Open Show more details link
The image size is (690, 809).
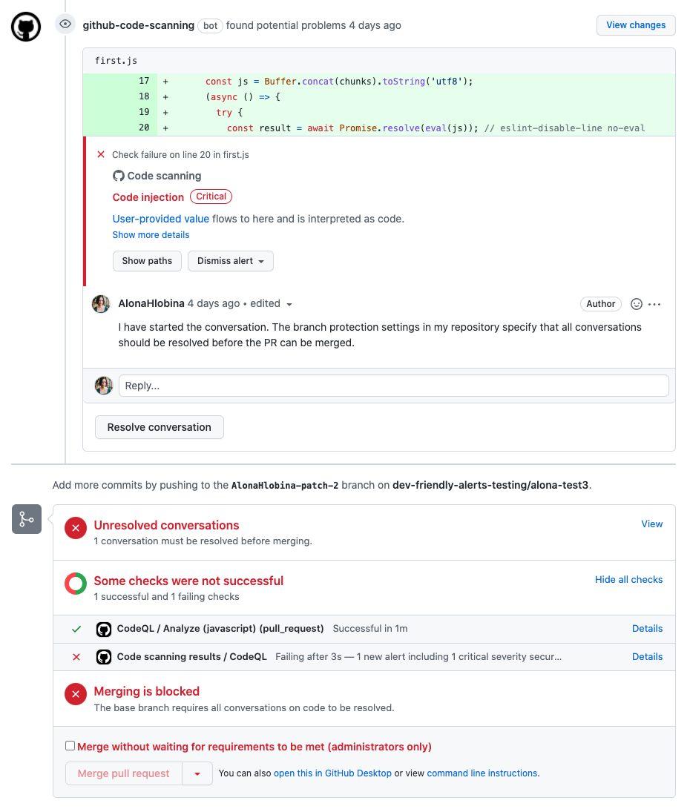pyautogui.click(x=151, y=235)
